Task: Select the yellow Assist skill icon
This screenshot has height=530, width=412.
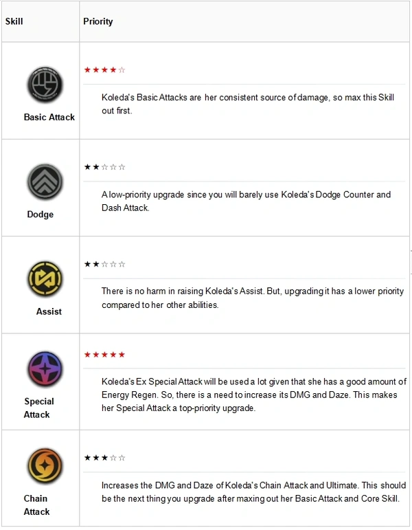Action: pyautogui.click(x=45, y=279)
